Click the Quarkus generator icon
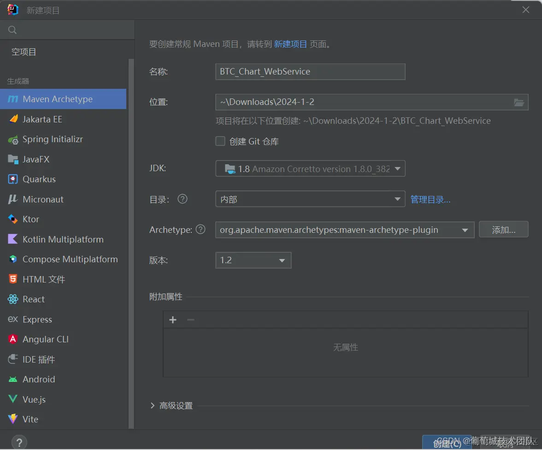542x450 pixels. (13, 179)
